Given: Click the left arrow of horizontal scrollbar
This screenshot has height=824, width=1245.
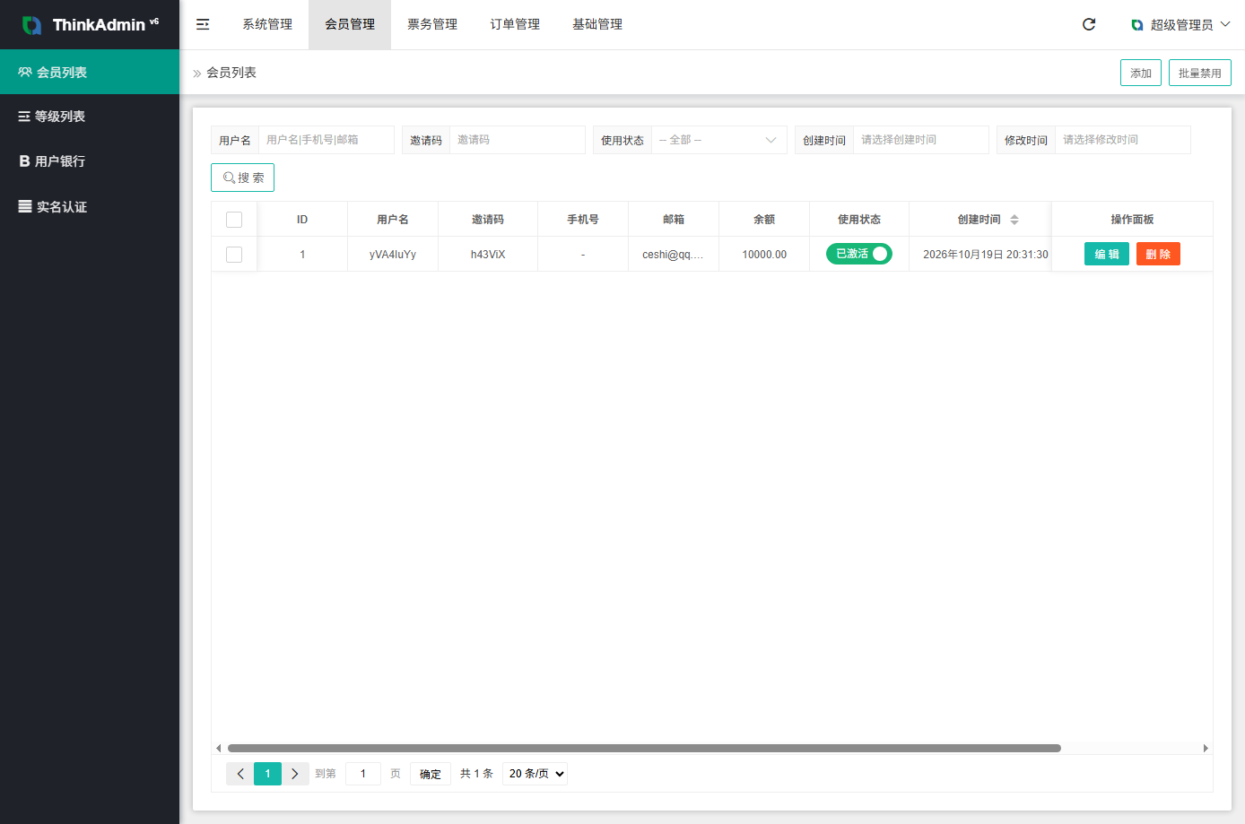Looking at the screenshot, I should tap(218, 748).
